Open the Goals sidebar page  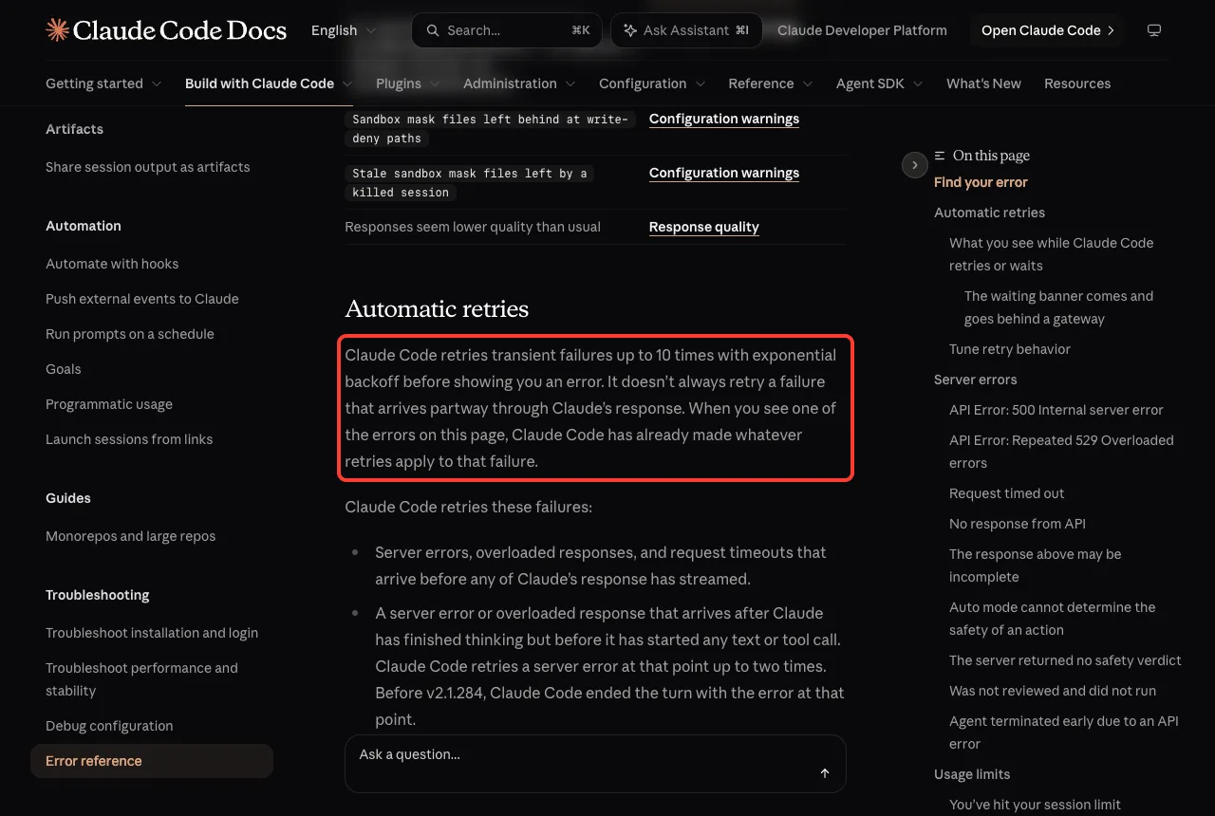pos(64,369)
